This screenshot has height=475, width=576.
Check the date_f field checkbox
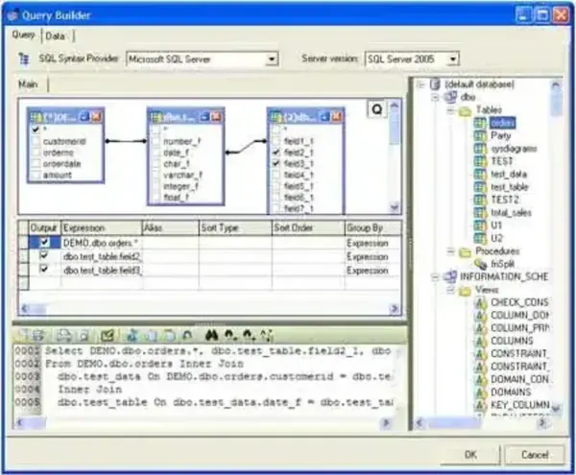click(156, 153)
